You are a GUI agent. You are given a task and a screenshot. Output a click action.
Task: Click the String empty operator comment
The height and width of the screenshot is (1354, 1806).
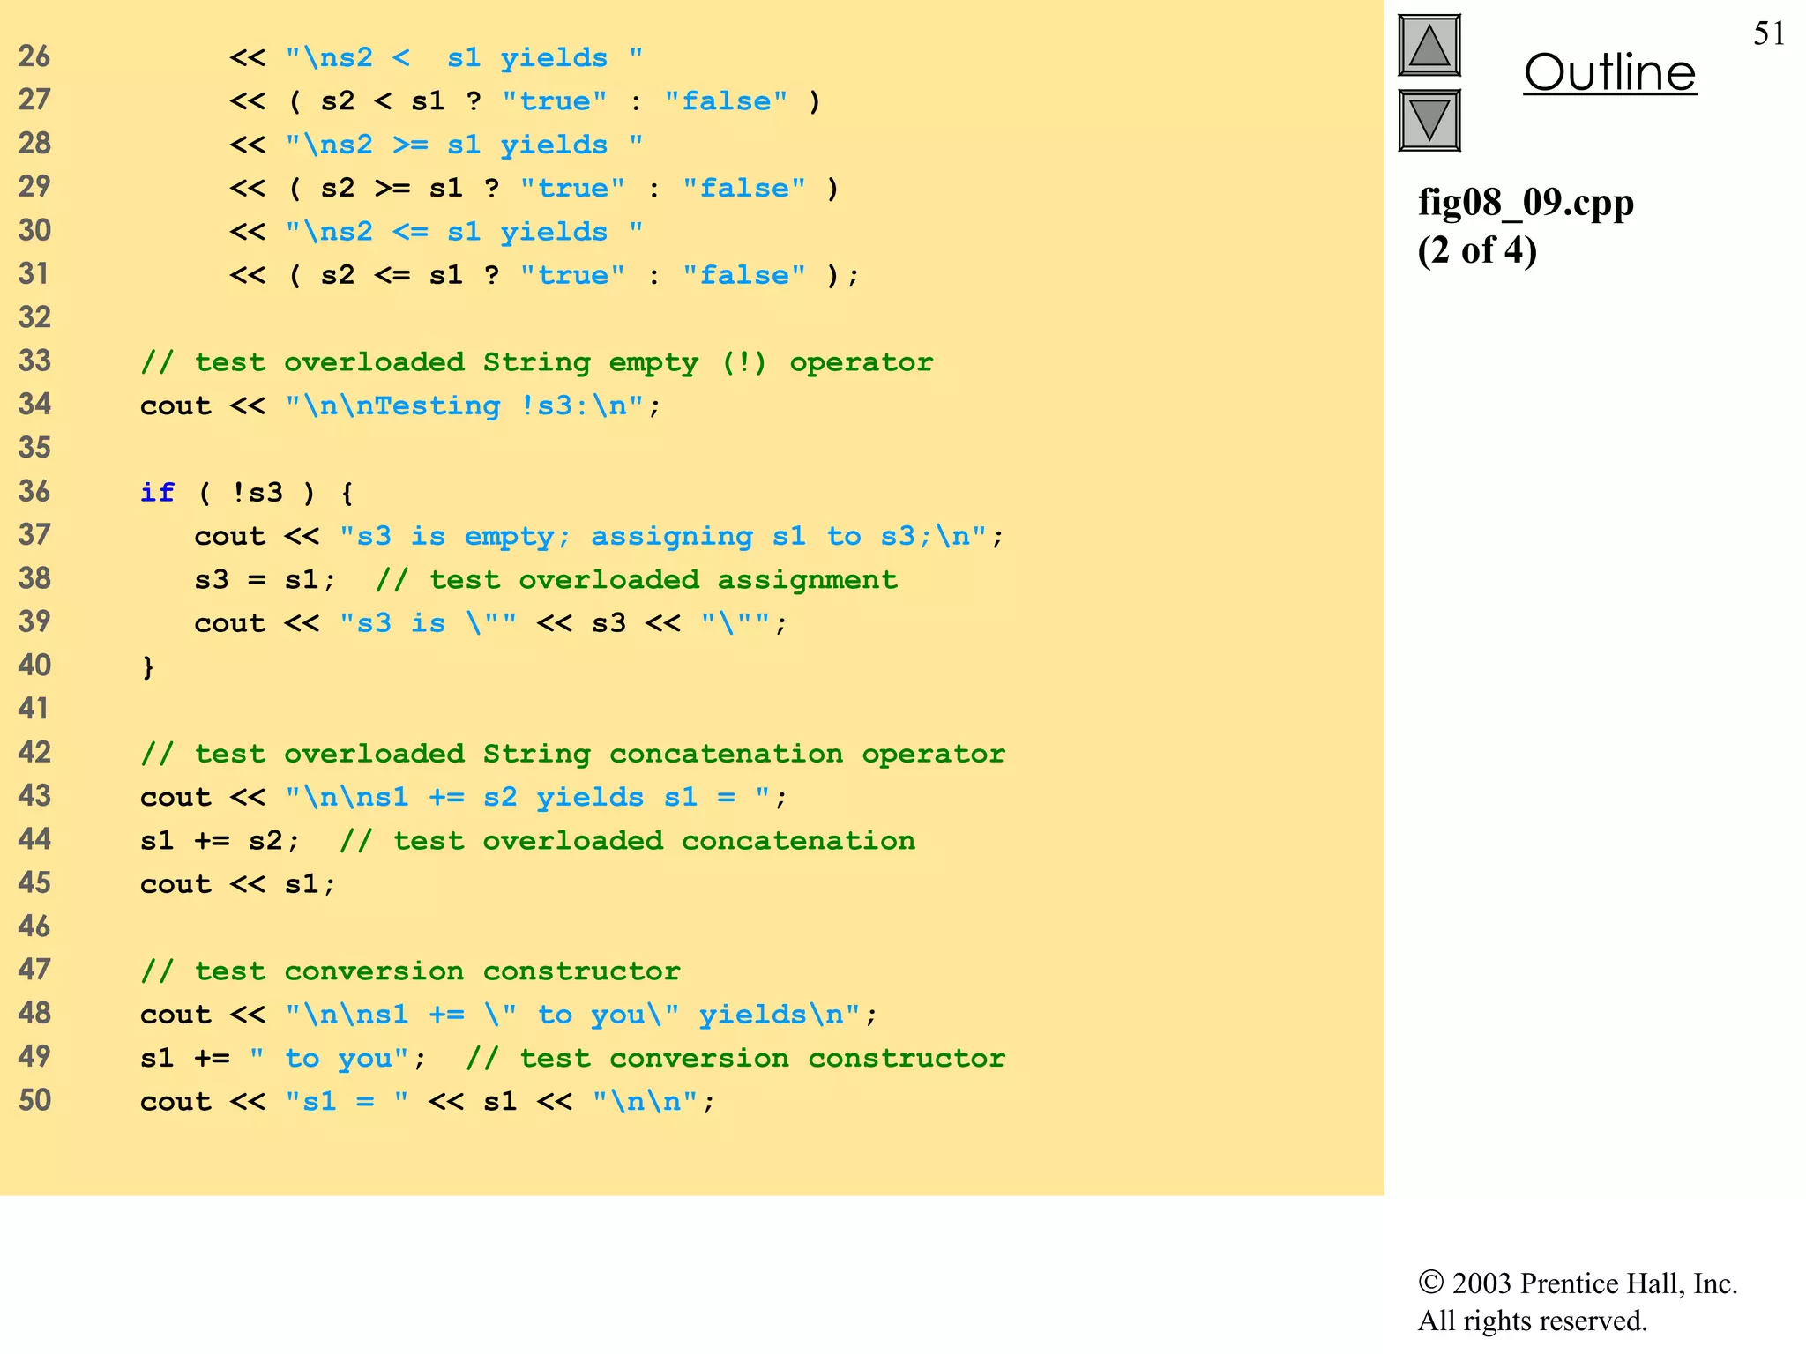pyautogui.click(x=536, y=361)
